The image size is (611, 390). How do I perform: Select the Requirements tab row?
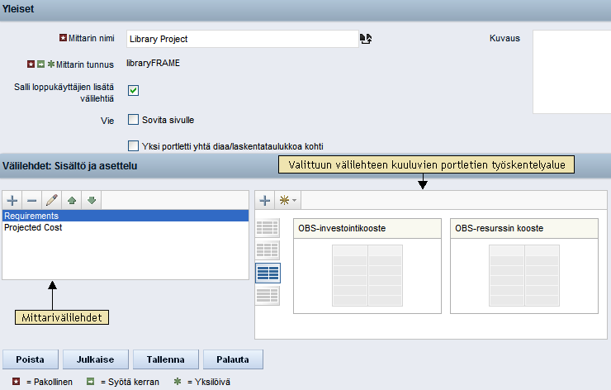pyautogui.click(x=126, y=216)
